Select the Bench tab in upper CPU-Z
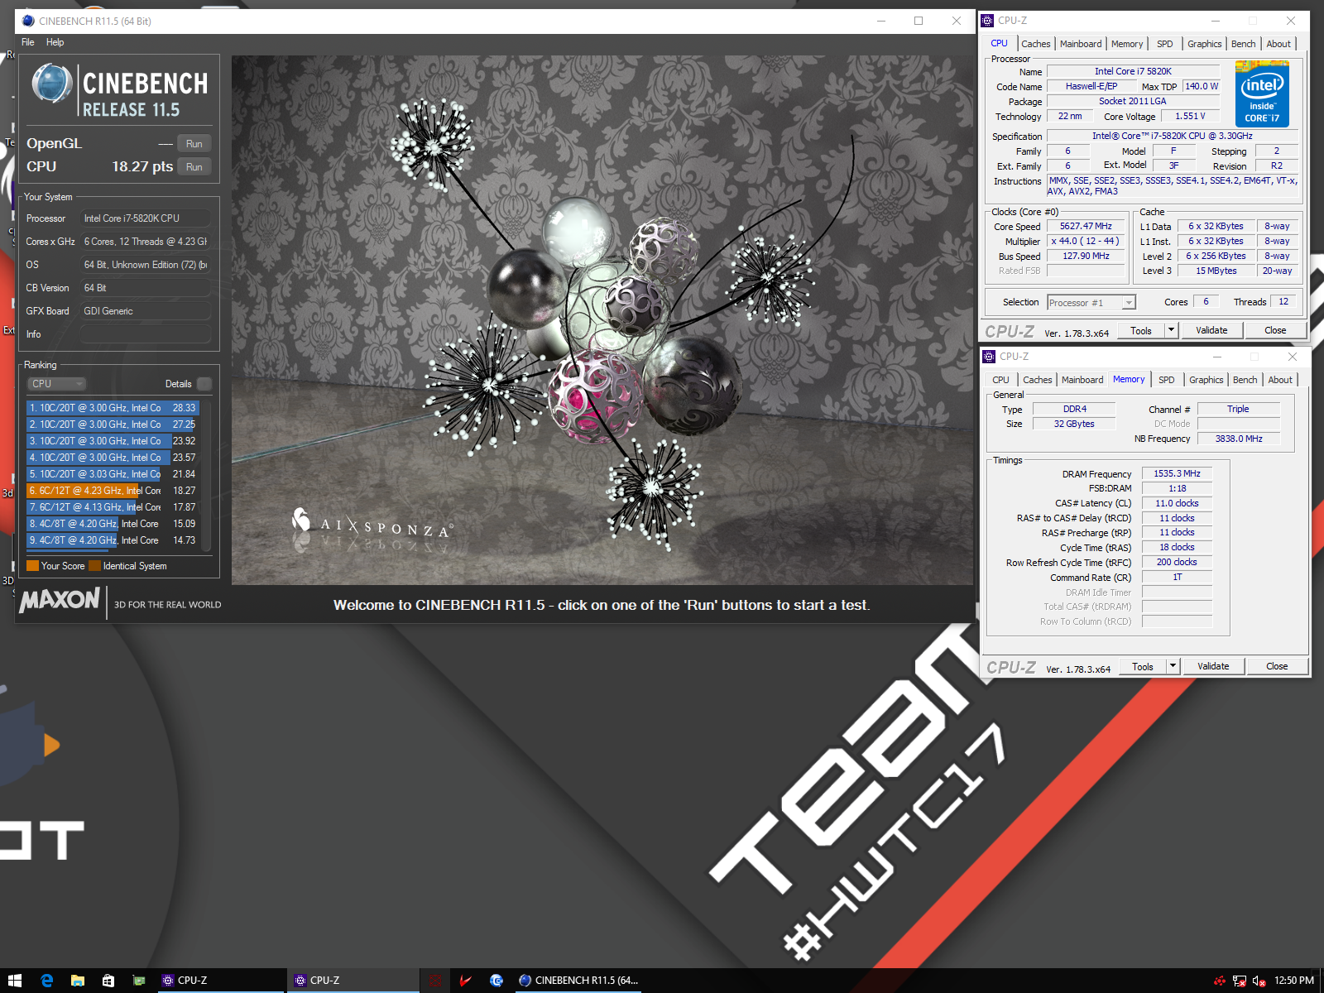The width and height of the screenshot is (1324, 993). point(1244,44)
